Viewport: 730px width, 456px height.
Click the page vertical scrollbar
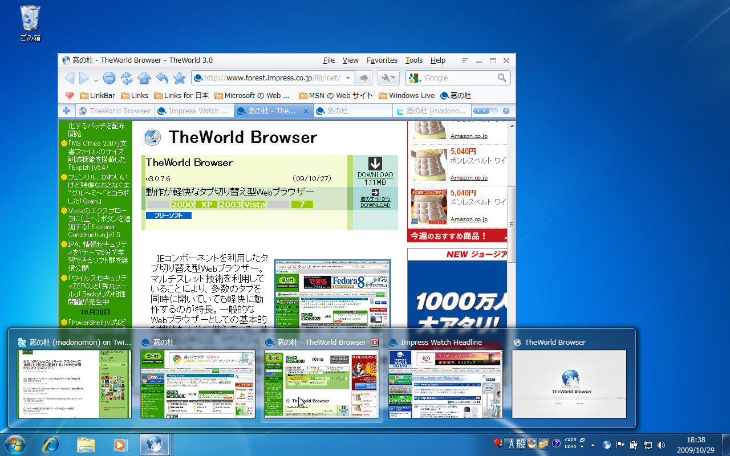tap(511, 225)
